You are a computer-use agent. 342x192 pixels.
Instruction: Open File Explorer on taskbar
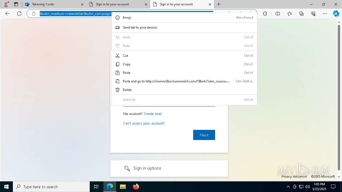[123, 187]
